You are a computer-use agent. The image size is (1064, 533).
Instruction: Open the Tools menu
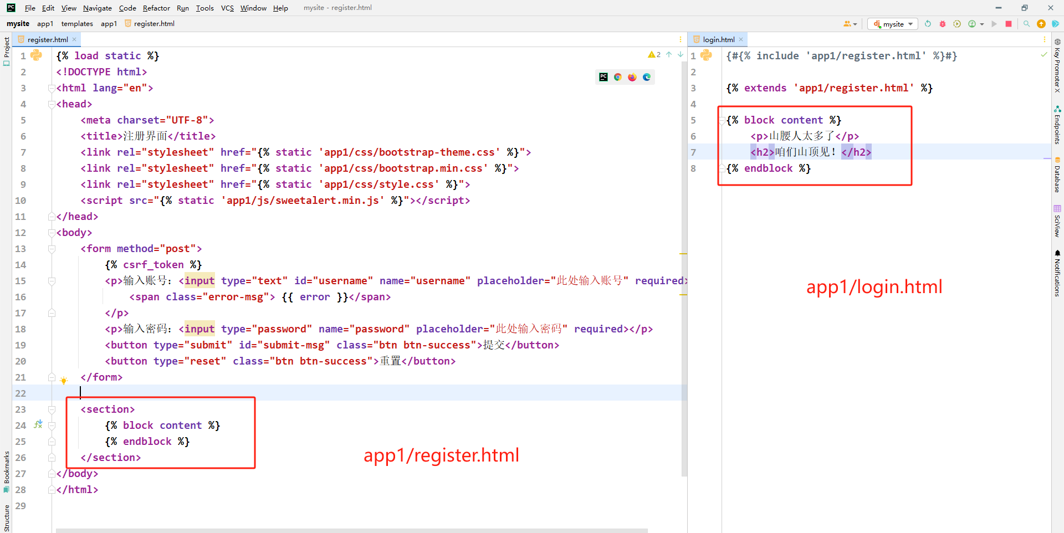click(204, 8)
